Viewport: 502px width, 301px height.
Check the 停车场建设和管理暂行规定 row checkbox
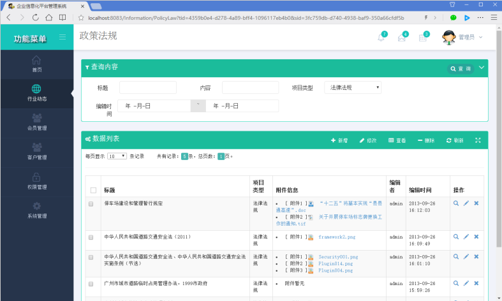point(91,204)
